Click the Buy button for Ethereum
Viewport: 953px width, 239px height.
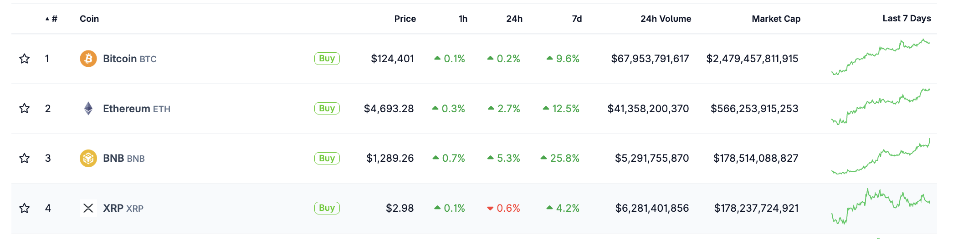327,109
